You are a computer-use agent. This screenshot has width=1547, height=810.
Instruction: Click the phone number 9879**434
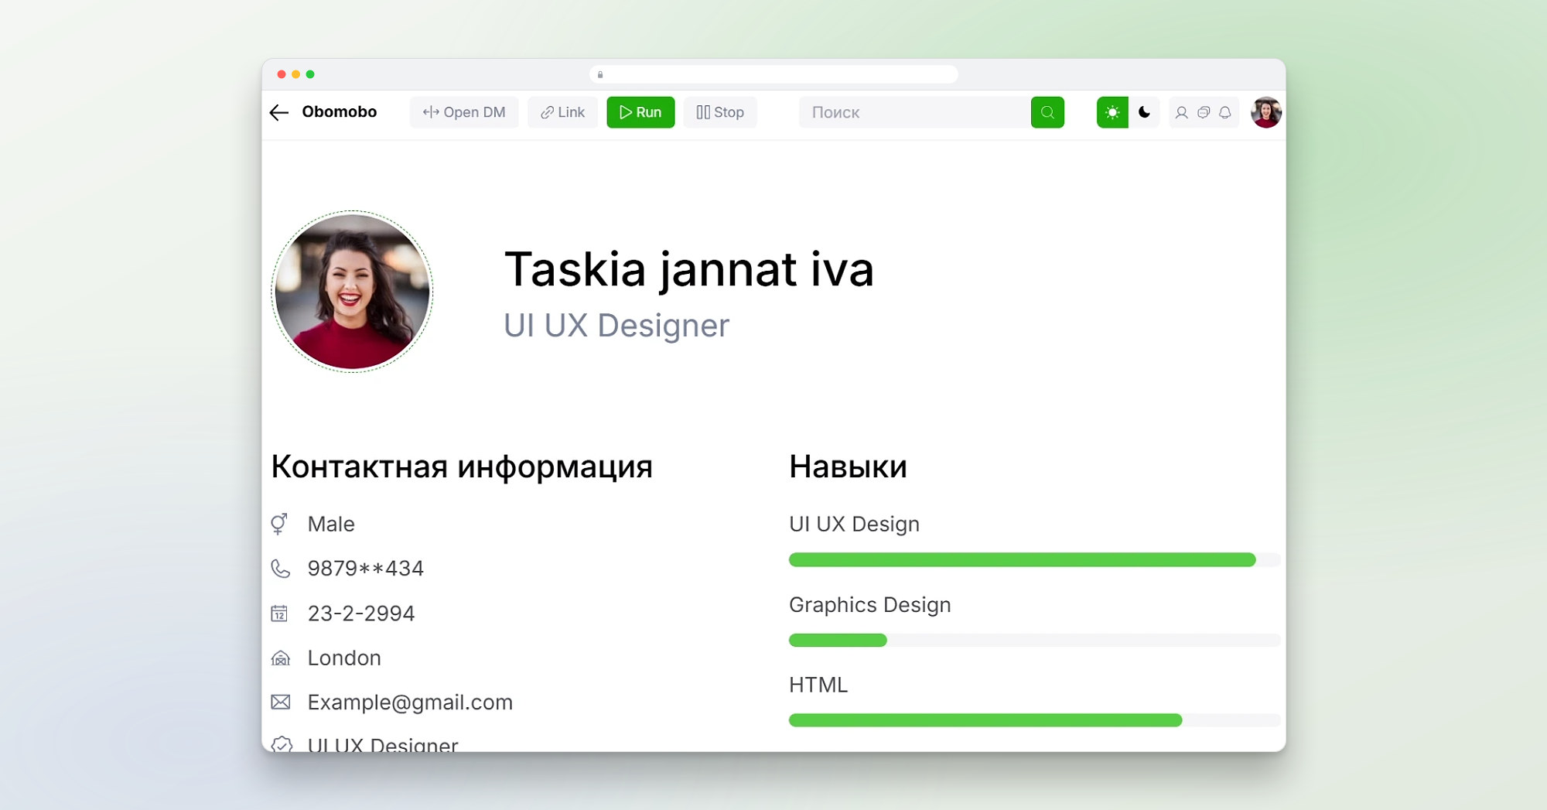366,569
